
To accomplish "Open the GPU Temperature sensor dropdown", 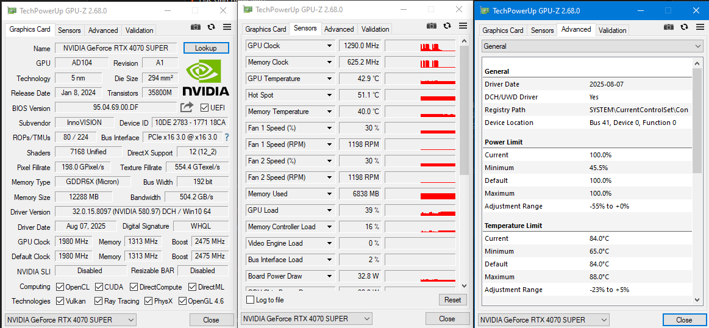I will (330, 79).
